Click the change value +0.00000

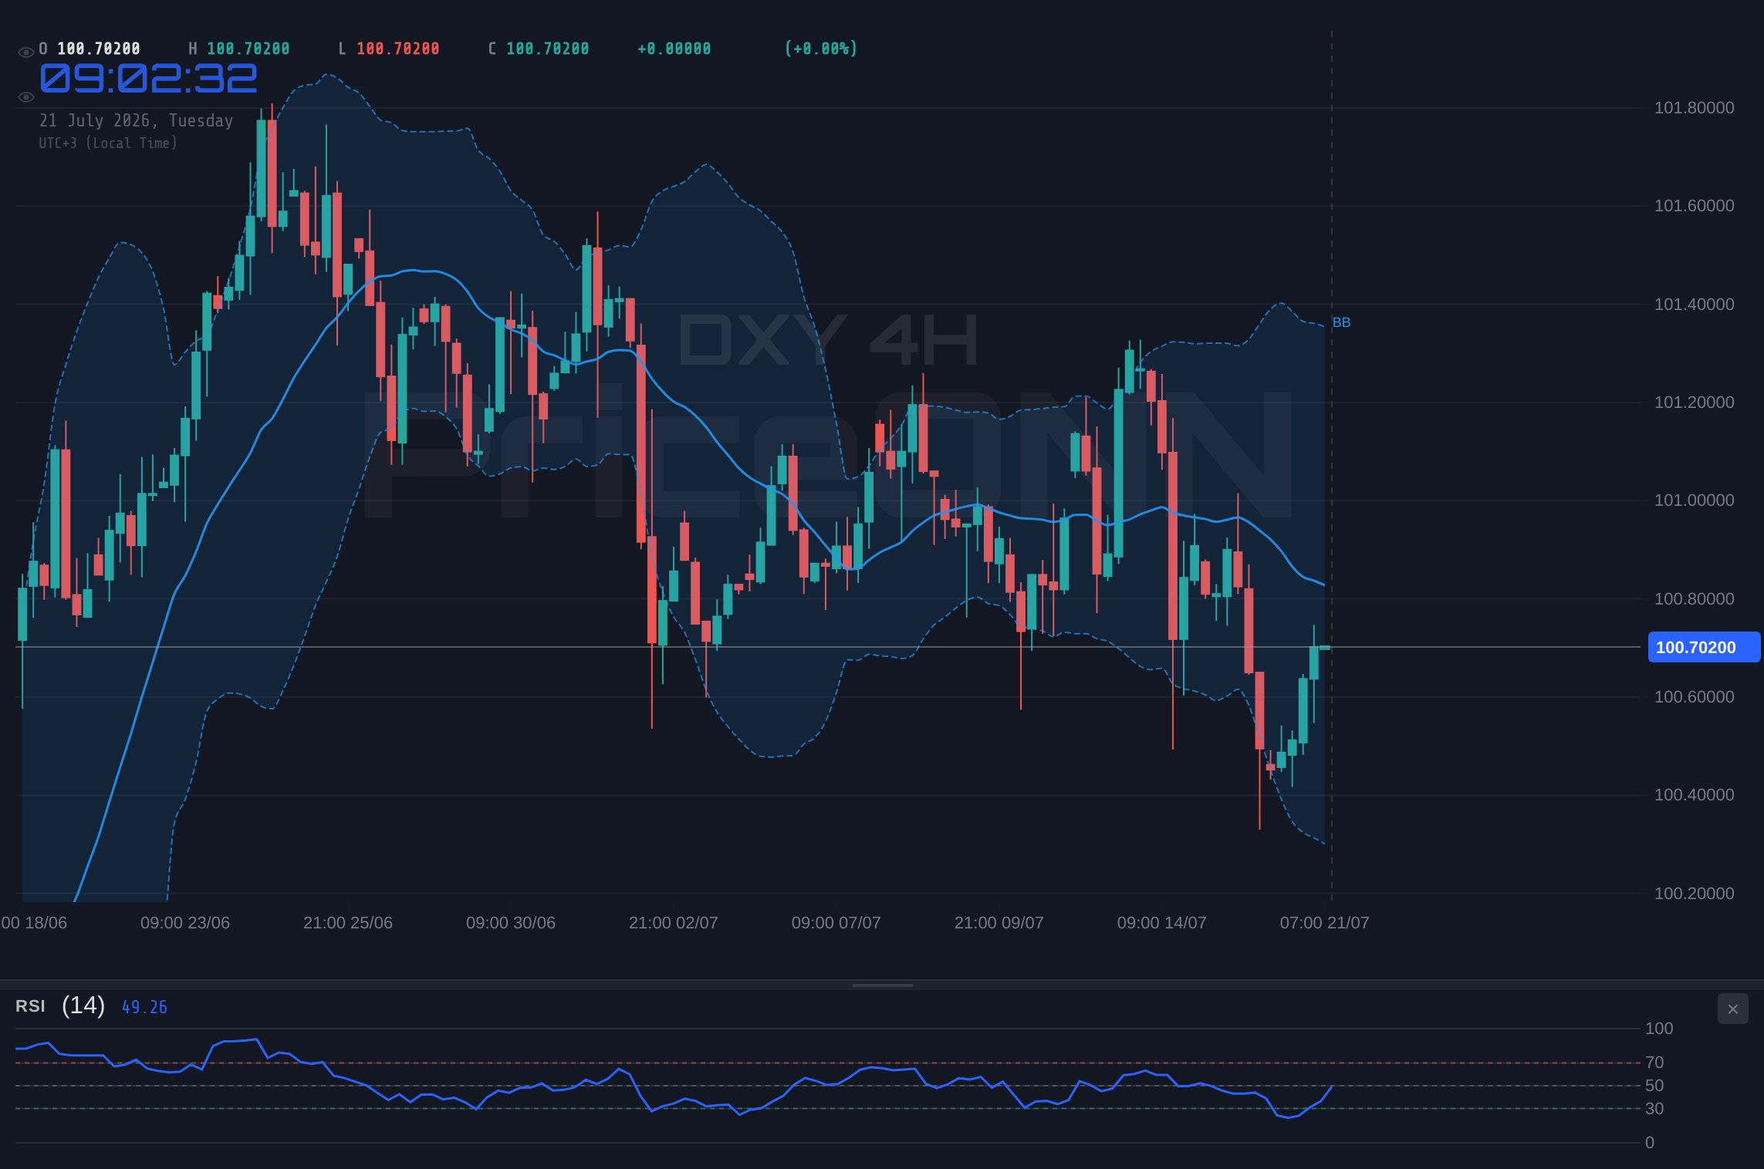(674, 49)
